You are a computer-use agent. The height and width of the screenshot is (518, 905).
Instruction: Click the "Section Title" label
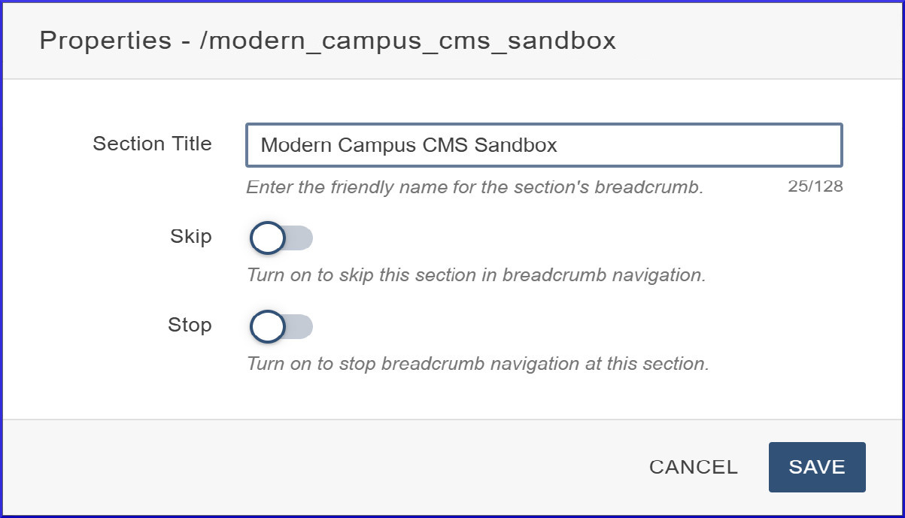152,144
